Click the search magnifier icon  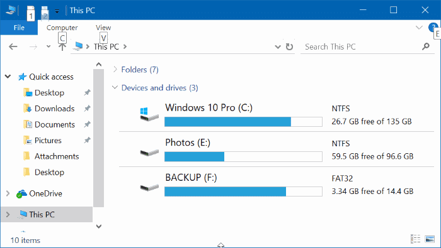click(x=426, y=46)
